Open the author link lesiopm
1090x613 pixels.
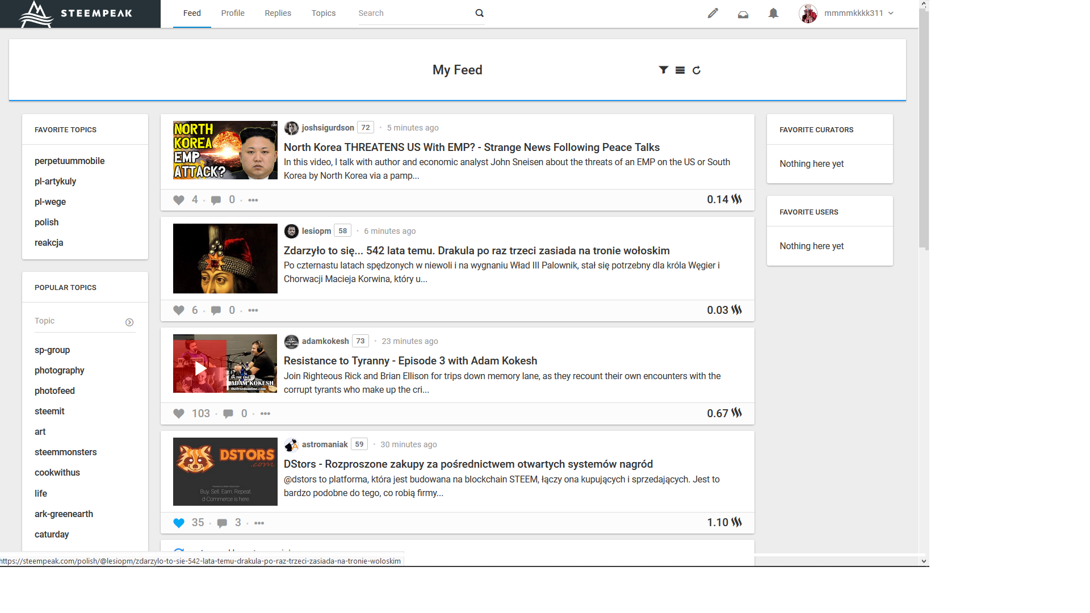pos(316,231)
